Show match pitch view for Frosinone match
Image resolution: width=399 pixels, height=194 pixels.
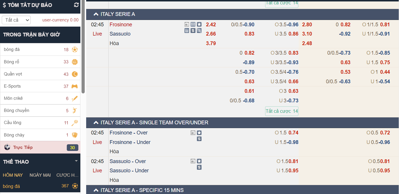pyautogui.click(x=193, y=24)
